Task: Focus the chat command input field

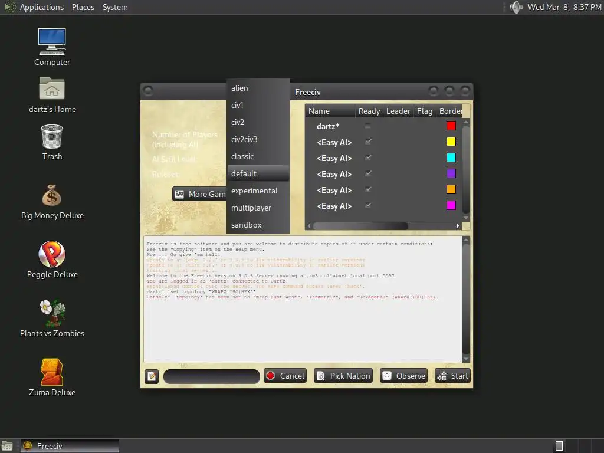Action: [212, 376]
